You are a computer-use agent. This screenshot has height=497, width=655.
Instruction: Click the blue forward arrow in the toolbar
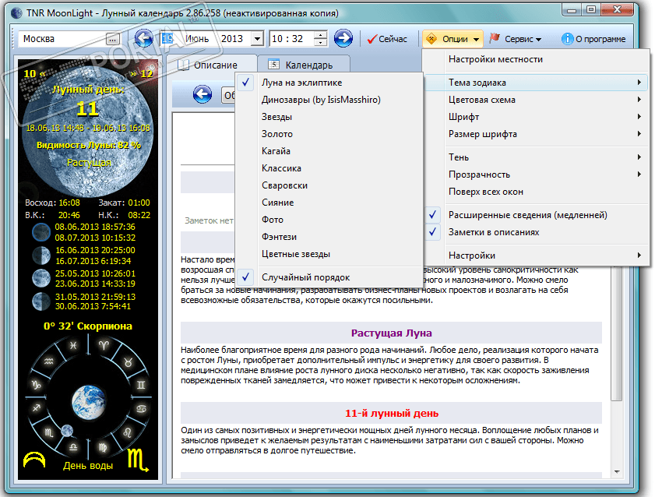click(x=343, y=39)
